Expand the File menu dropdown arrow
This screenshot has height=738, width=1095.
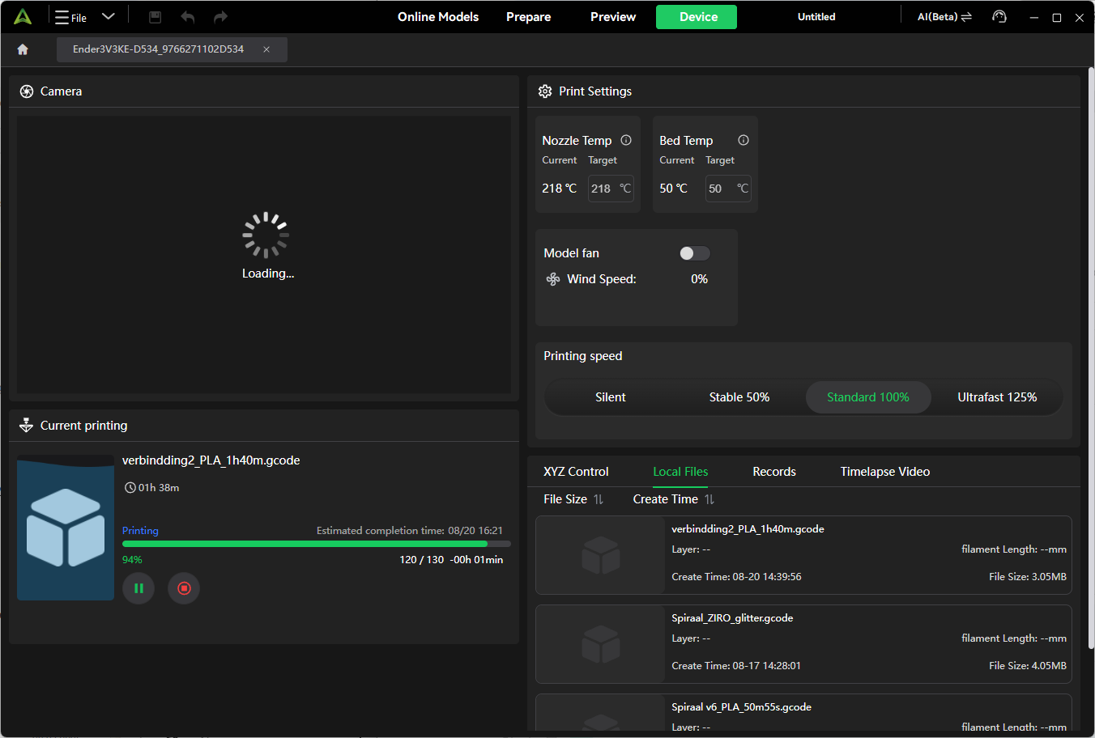109,16
